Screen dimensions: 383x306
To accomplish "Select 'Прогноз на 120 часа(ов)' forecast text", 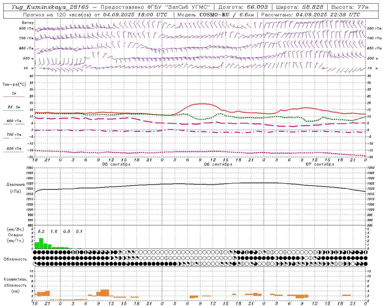I will tap(58, 15).
